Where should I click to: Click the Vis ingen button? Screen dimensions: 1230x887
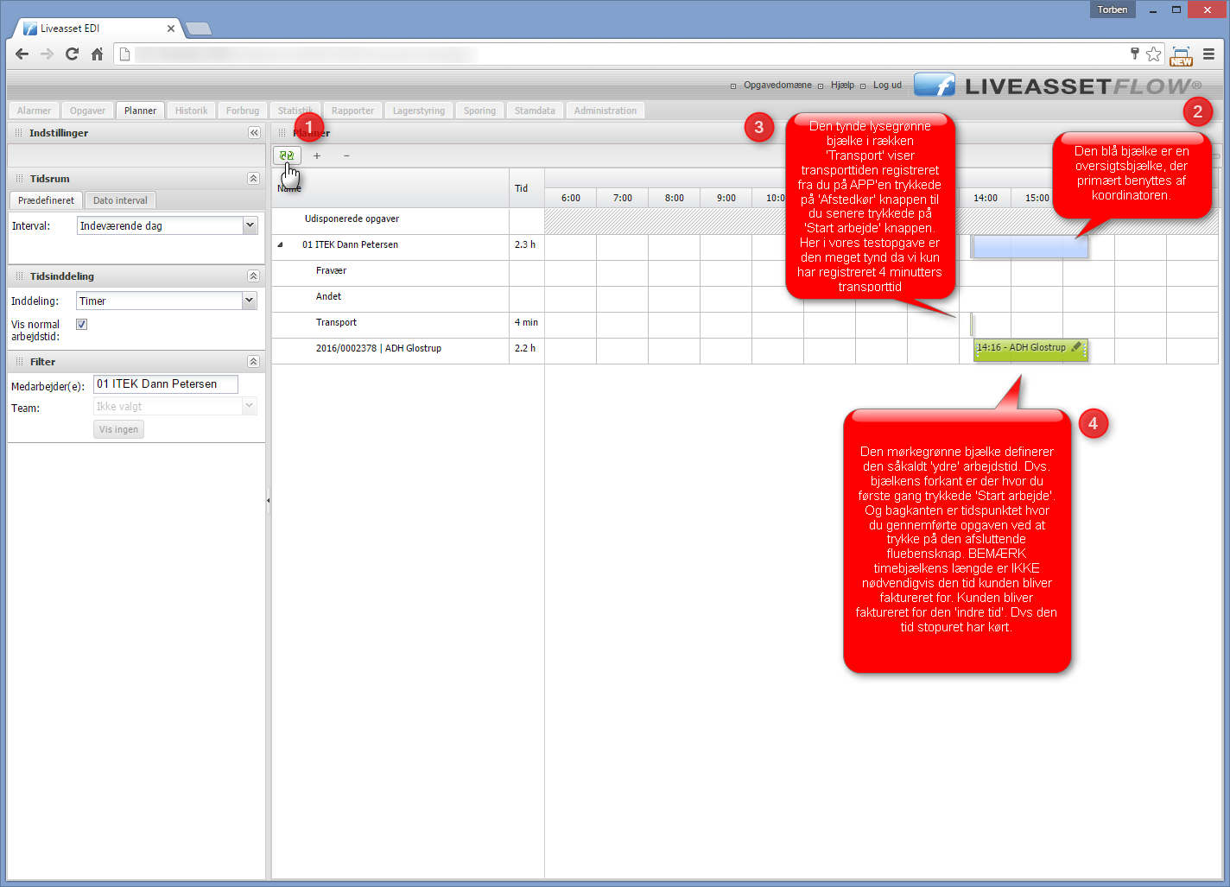pos(118,429)
